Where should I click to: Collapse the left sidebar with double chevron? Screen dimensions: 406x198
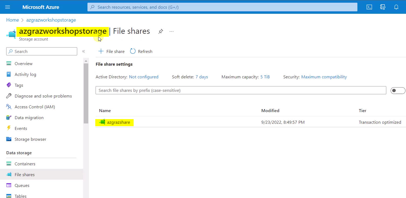pyautogui.click(x=83, y=51)
